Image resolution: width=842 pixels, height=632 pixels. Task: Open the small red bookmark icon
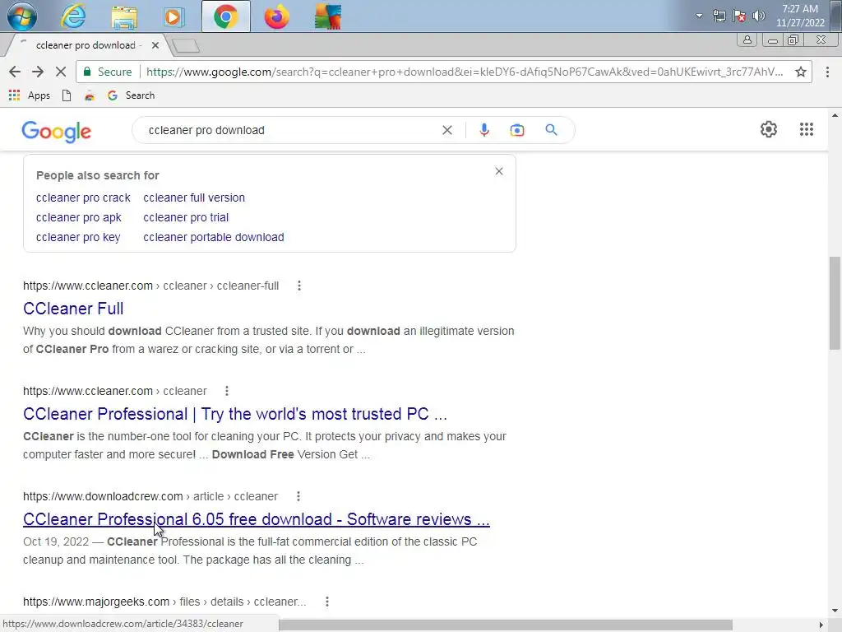[x=90, y=95]
